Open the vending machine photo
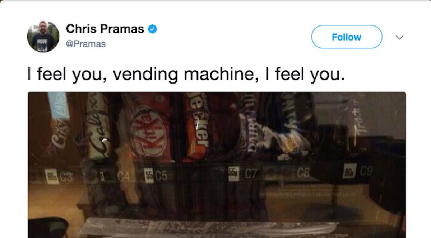This screenshot has height=238, width=431. point(217,165)
